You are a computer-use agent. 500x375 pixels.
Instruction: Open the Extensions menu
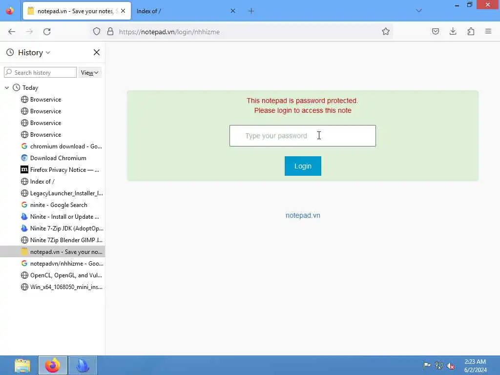tap(471, 32)
